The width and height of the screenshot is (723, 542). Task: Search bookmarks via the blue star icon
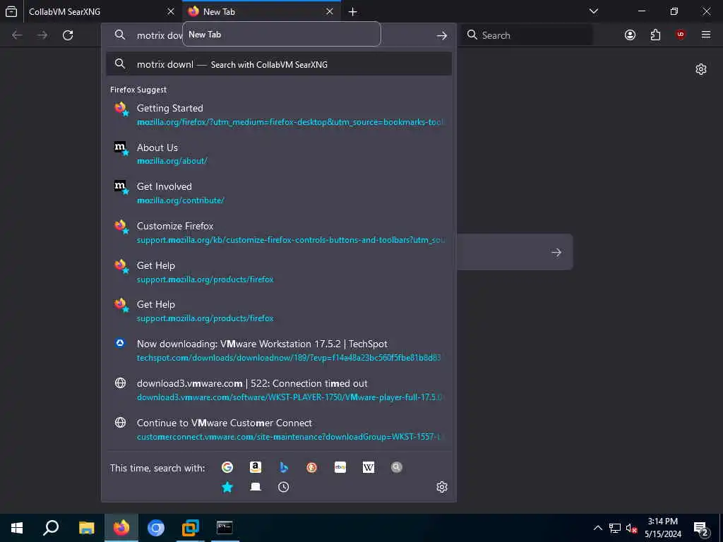click(x=227, y=487)
